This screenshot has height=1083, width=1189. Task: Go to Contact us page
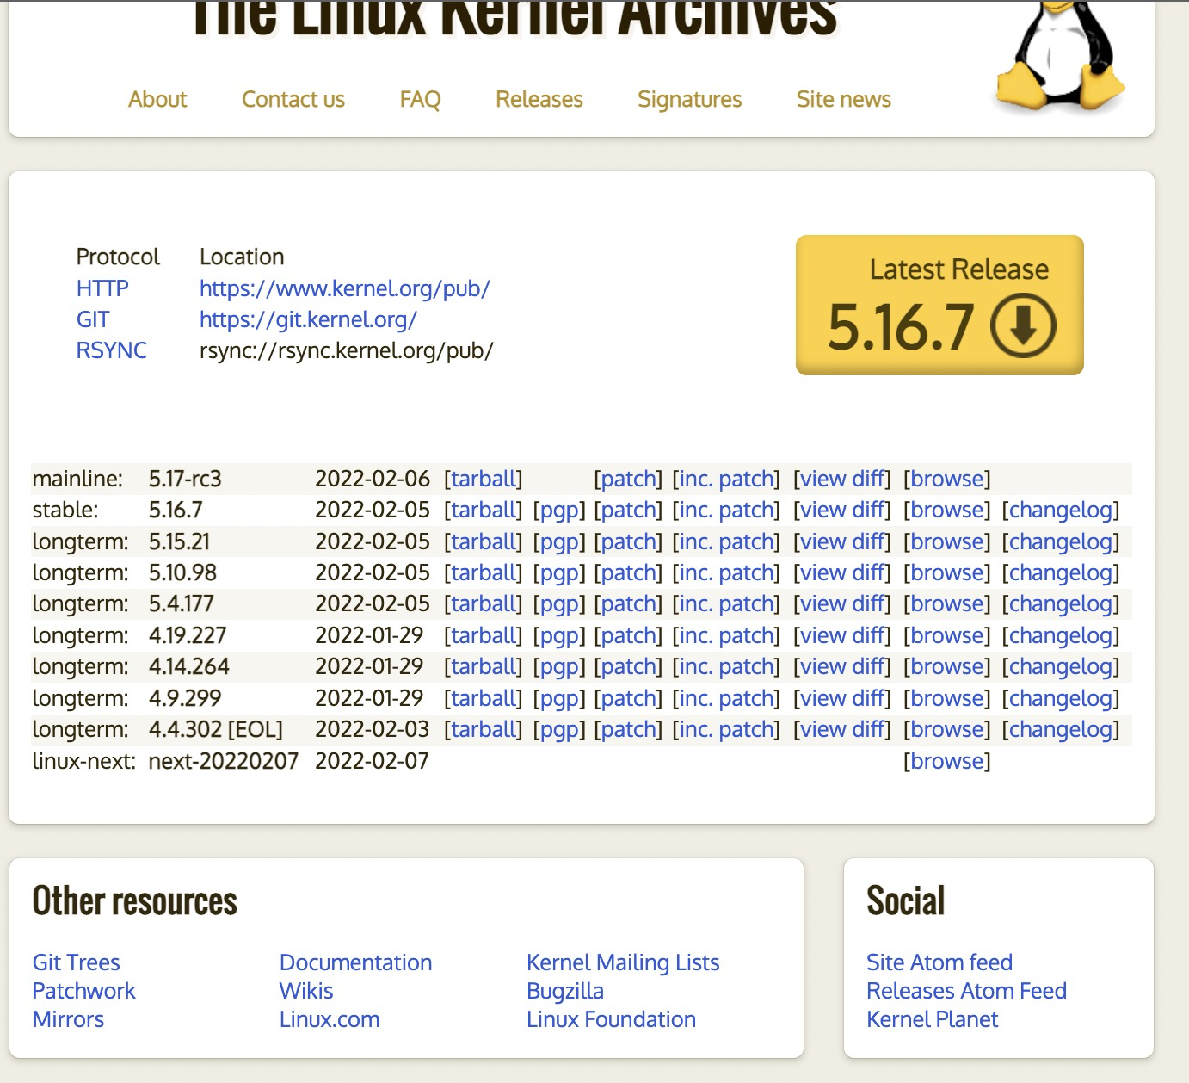click(x=293, y=99)
